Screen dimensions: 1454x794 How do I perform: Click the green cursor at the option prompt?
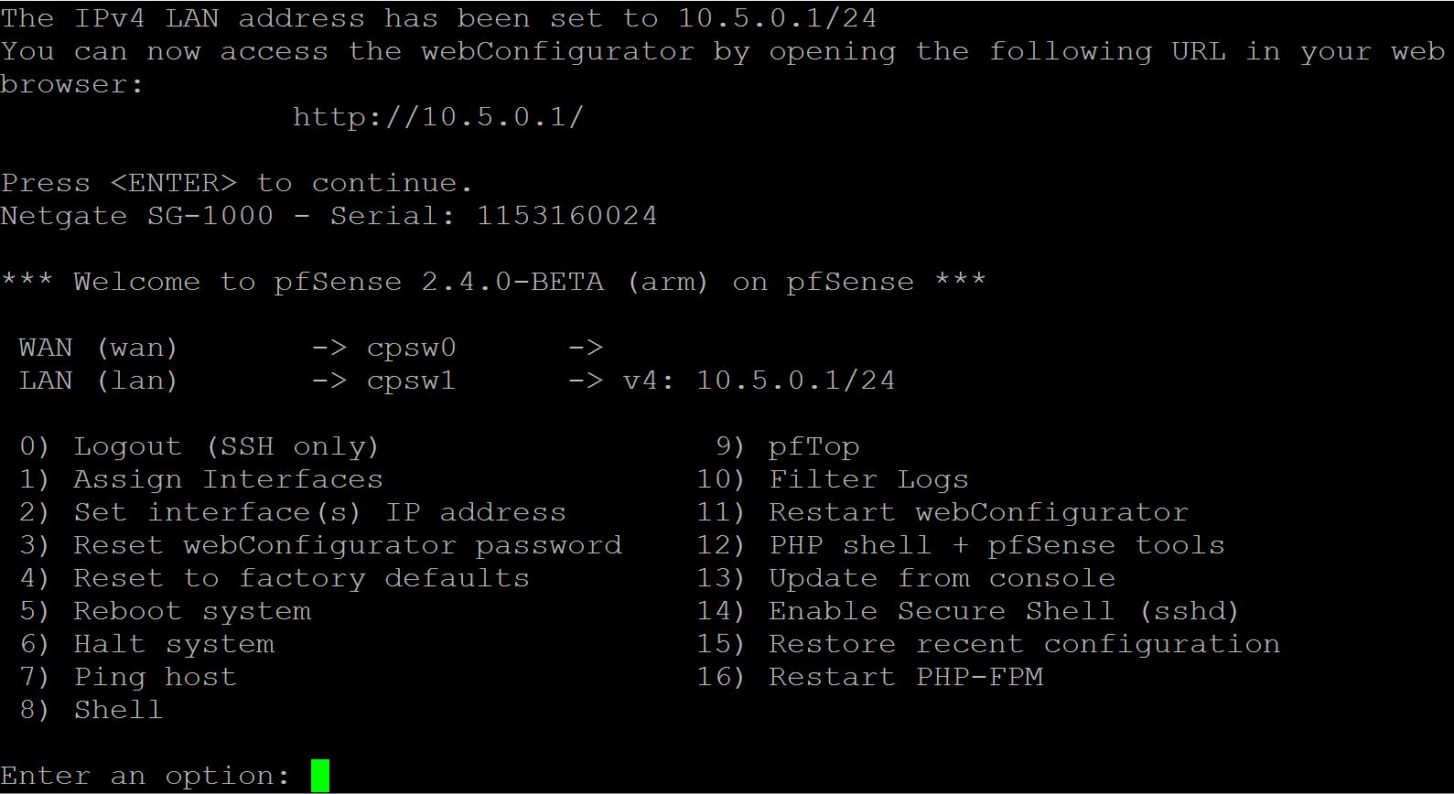tap(319, 776)
